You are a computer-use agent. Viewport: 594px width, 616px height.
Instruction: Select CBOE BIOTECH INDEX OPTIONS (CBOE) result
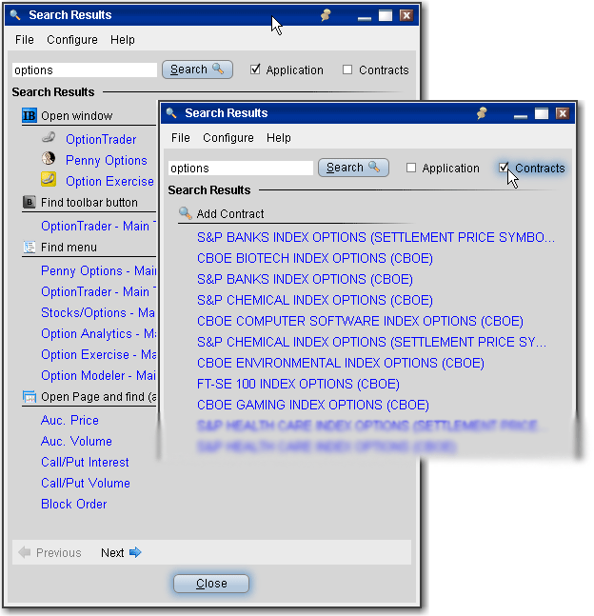pyautogui.click(x=314, y=258)
